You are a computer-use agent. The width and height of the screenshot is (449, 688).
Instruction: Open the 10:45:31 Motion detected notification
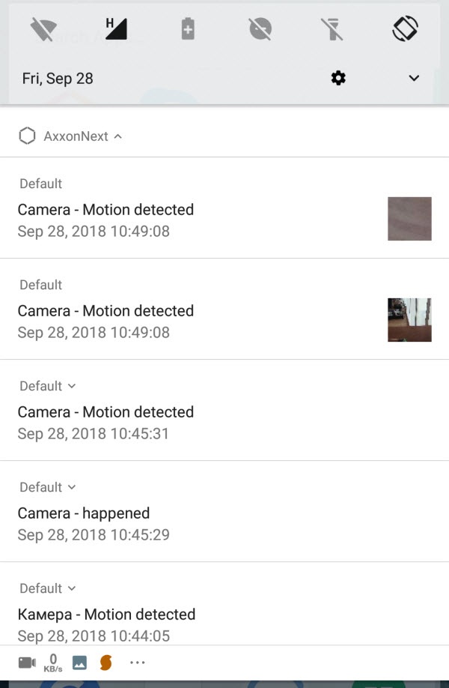point(106,422)
